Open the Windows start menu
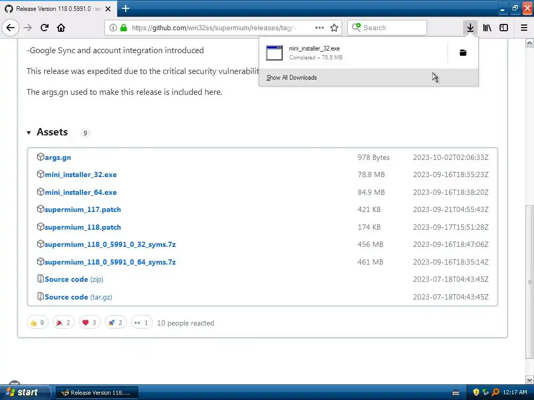Viewport: 534px width, 400px height. coord(24,392)
